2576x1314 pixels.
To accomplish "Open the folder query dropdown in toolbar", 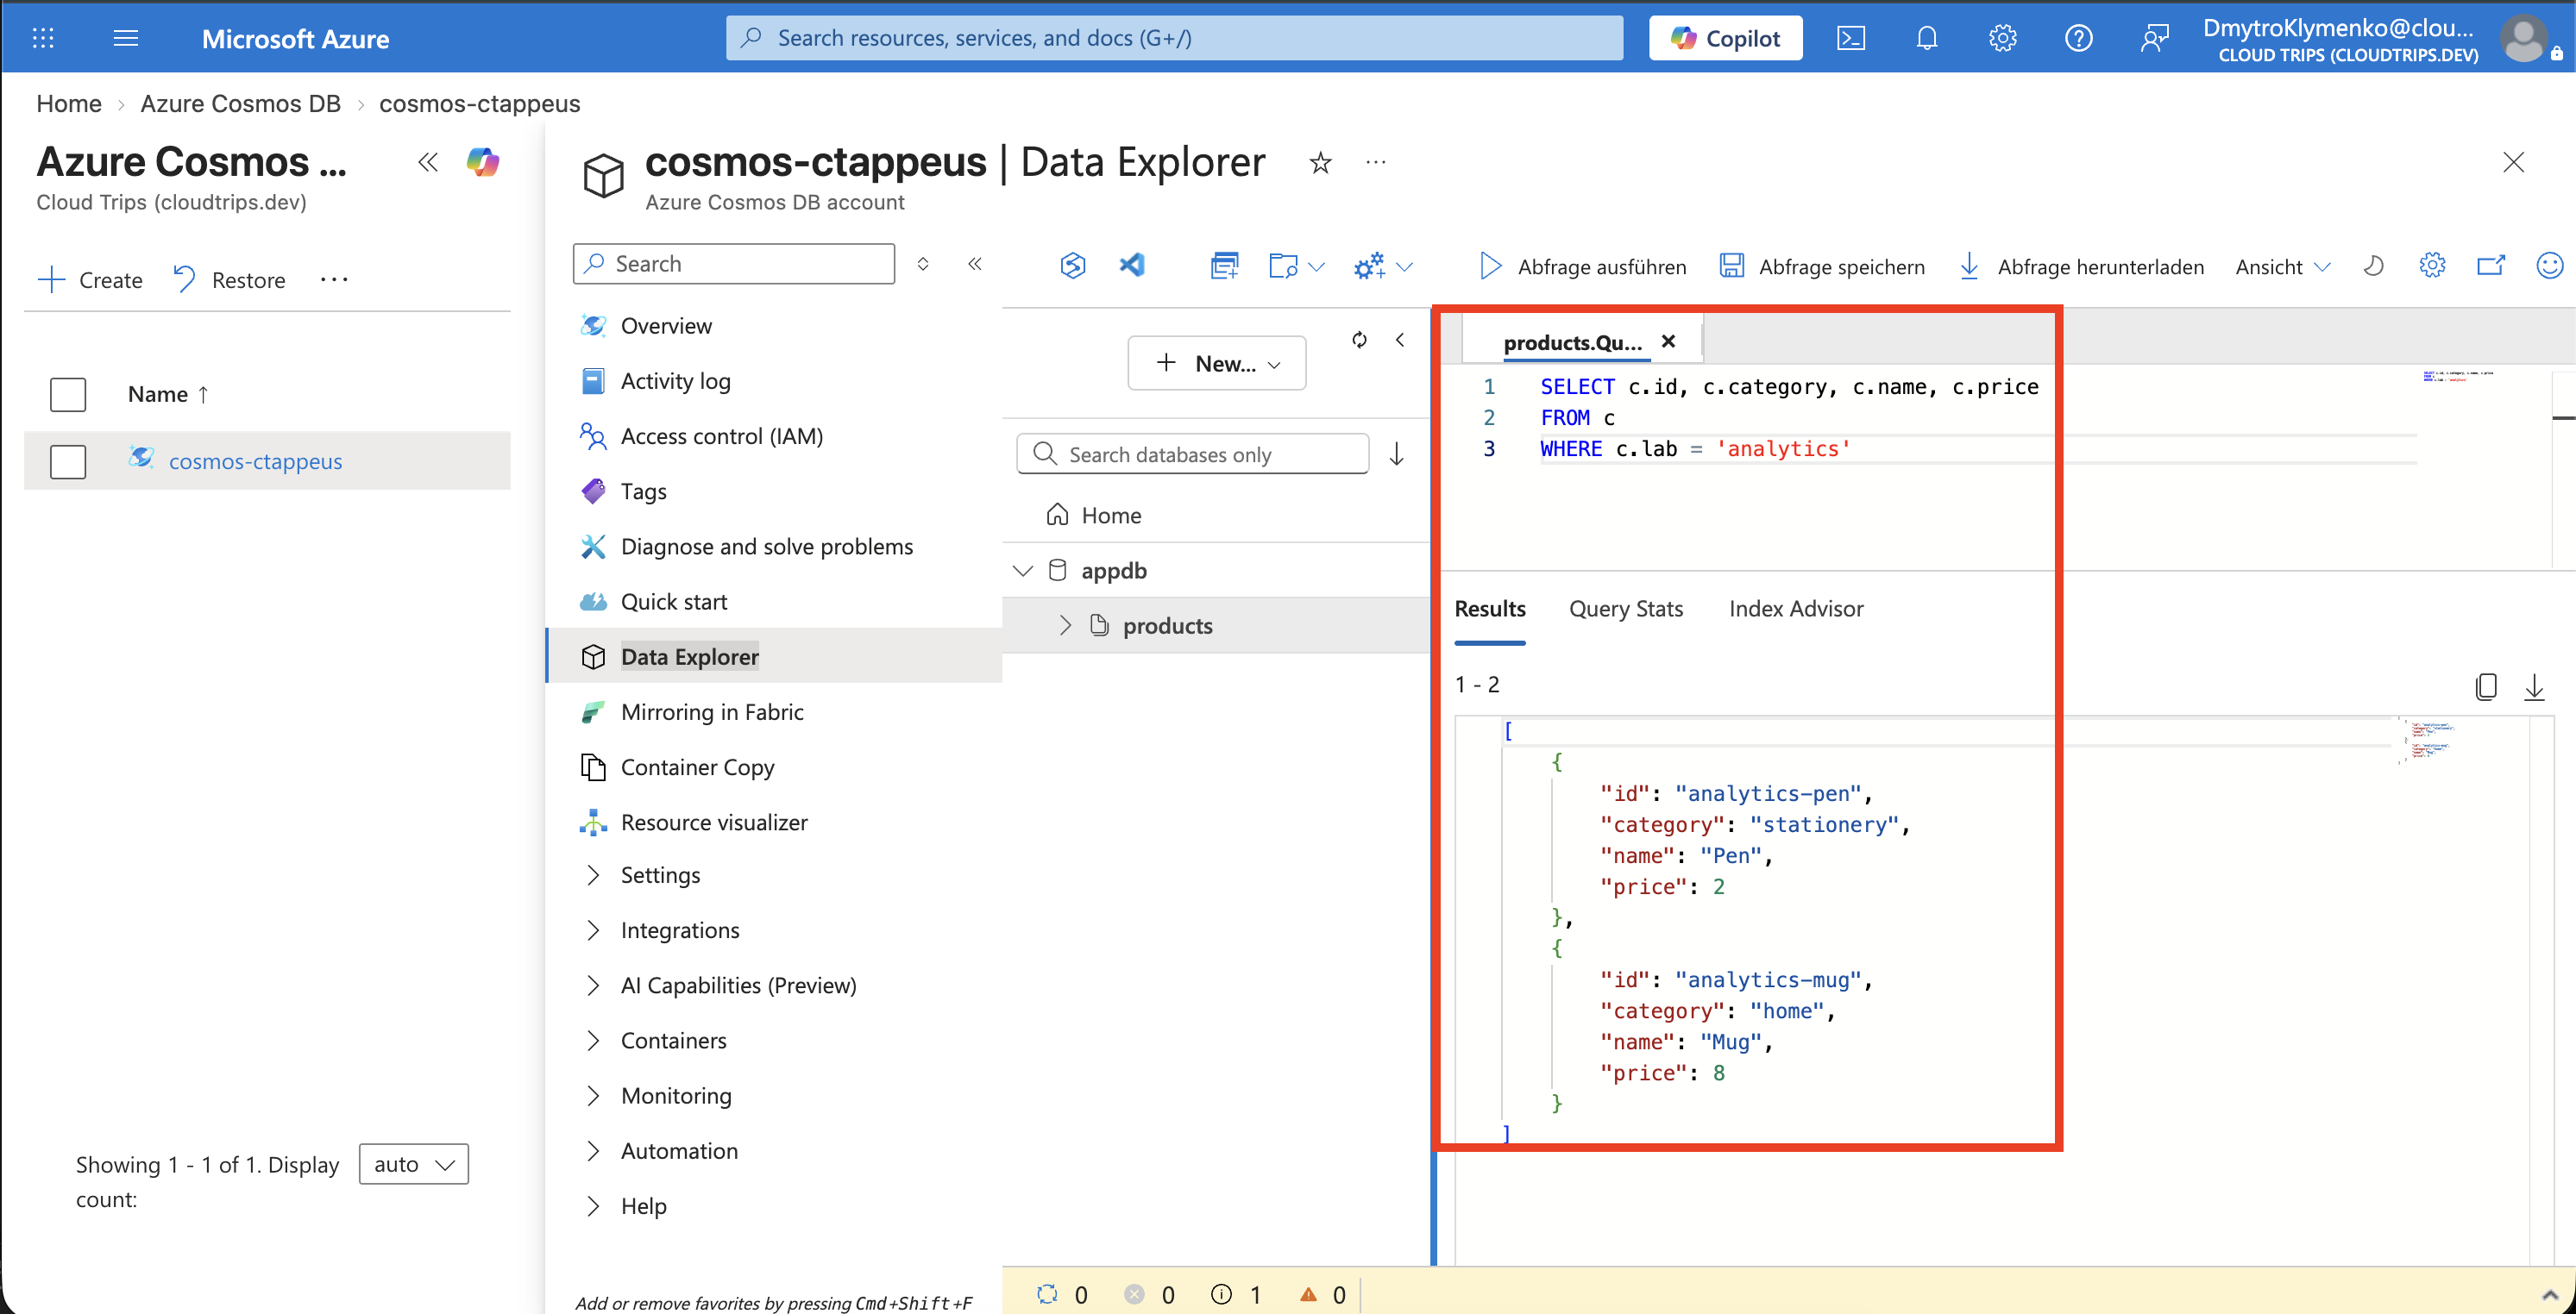I will tap(1296, 266).
